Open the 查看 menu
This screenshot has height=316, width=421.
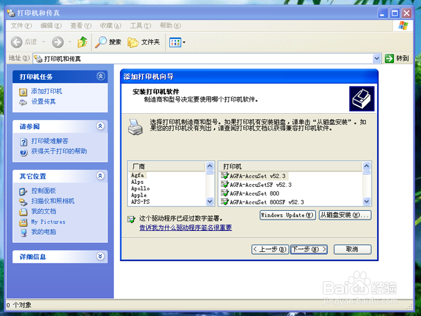coord(80,25)
